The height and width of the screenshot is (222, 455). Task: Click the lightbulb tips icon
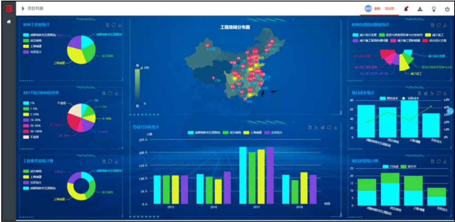(x=434, y=9)
